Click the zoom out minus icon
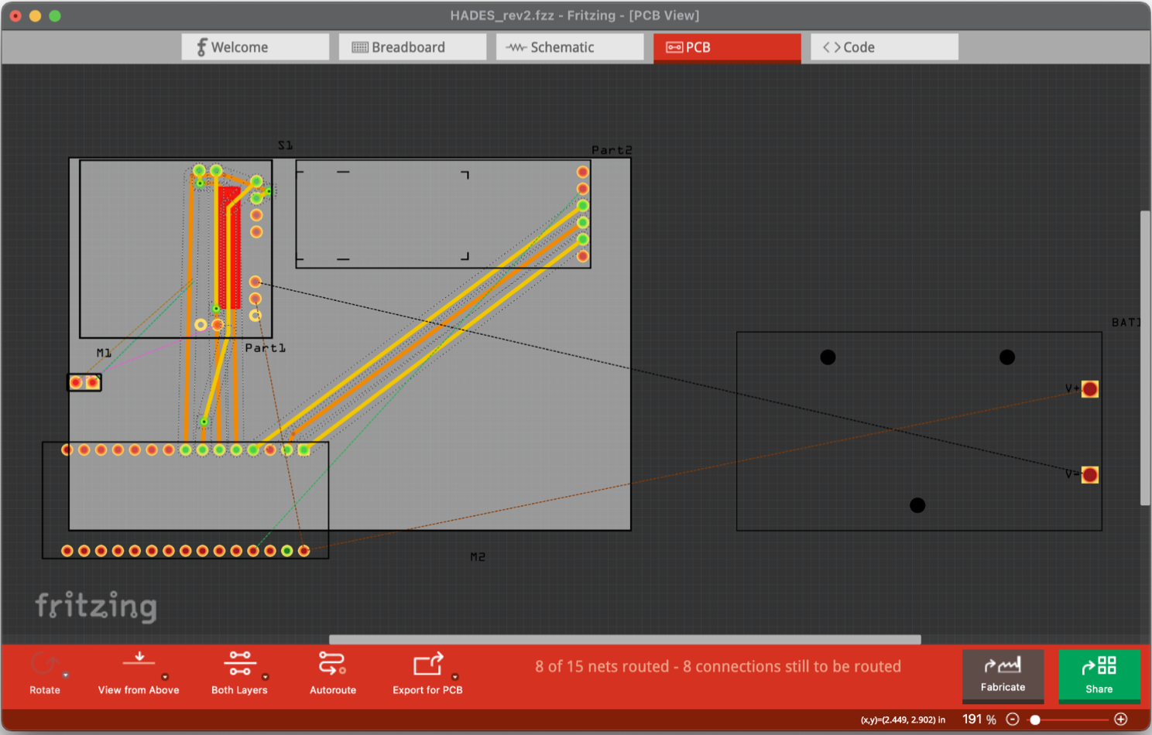 click(1012, 720)
